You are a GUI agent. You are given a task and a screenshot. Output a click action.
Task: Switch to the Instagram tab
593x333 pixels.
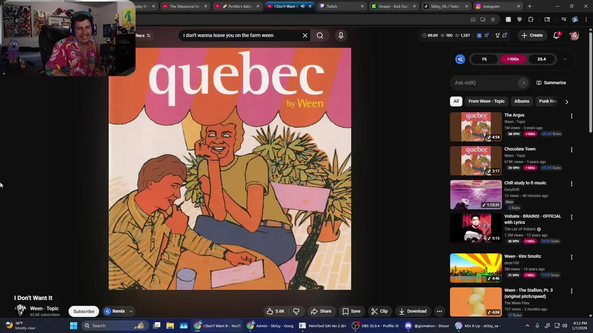pyautogui.click(x=498, y=6)
